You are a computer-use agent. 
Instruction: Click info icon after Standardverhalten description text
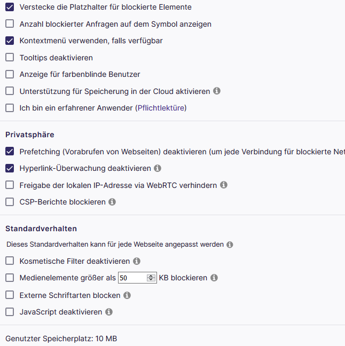[230, 245]
